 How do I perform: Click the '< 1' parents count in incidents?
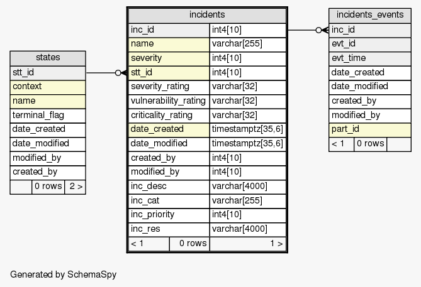pyautogui.click(x=149, y=243)
